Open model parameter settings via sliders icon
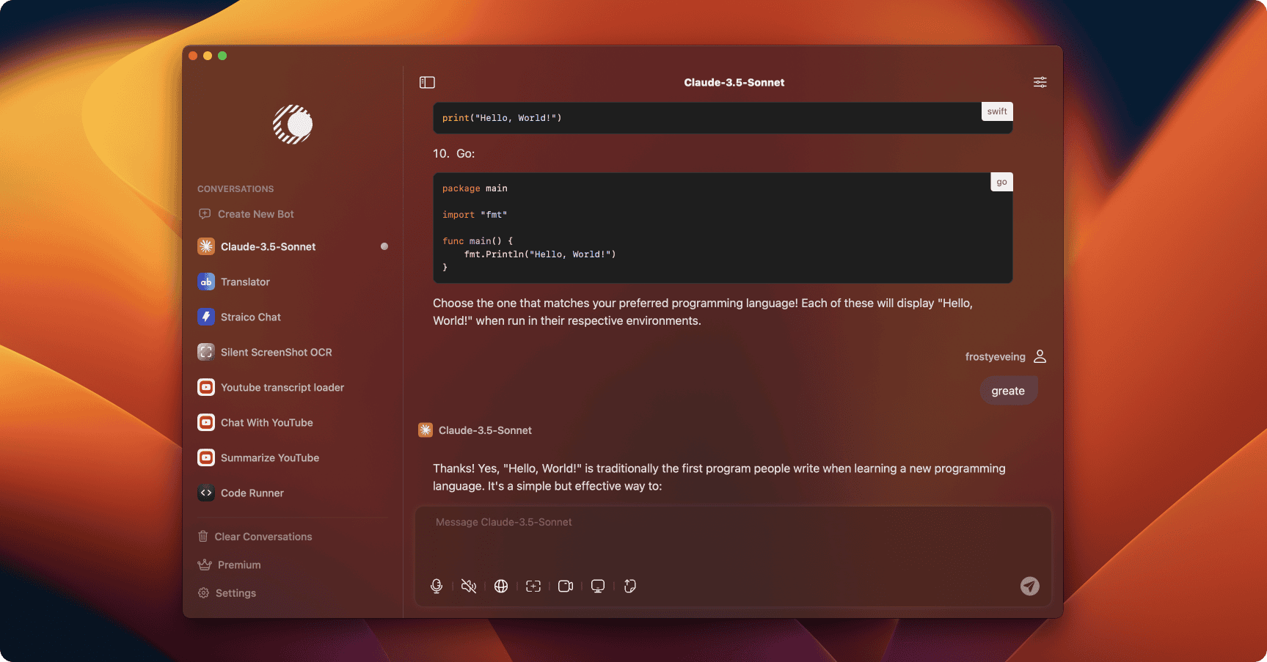Screen dimensions: 1267x662 pos(1040,82)
